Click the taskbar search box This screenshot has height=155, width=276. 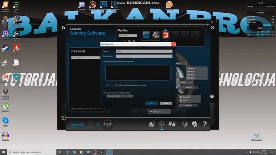tap(31, 152)
